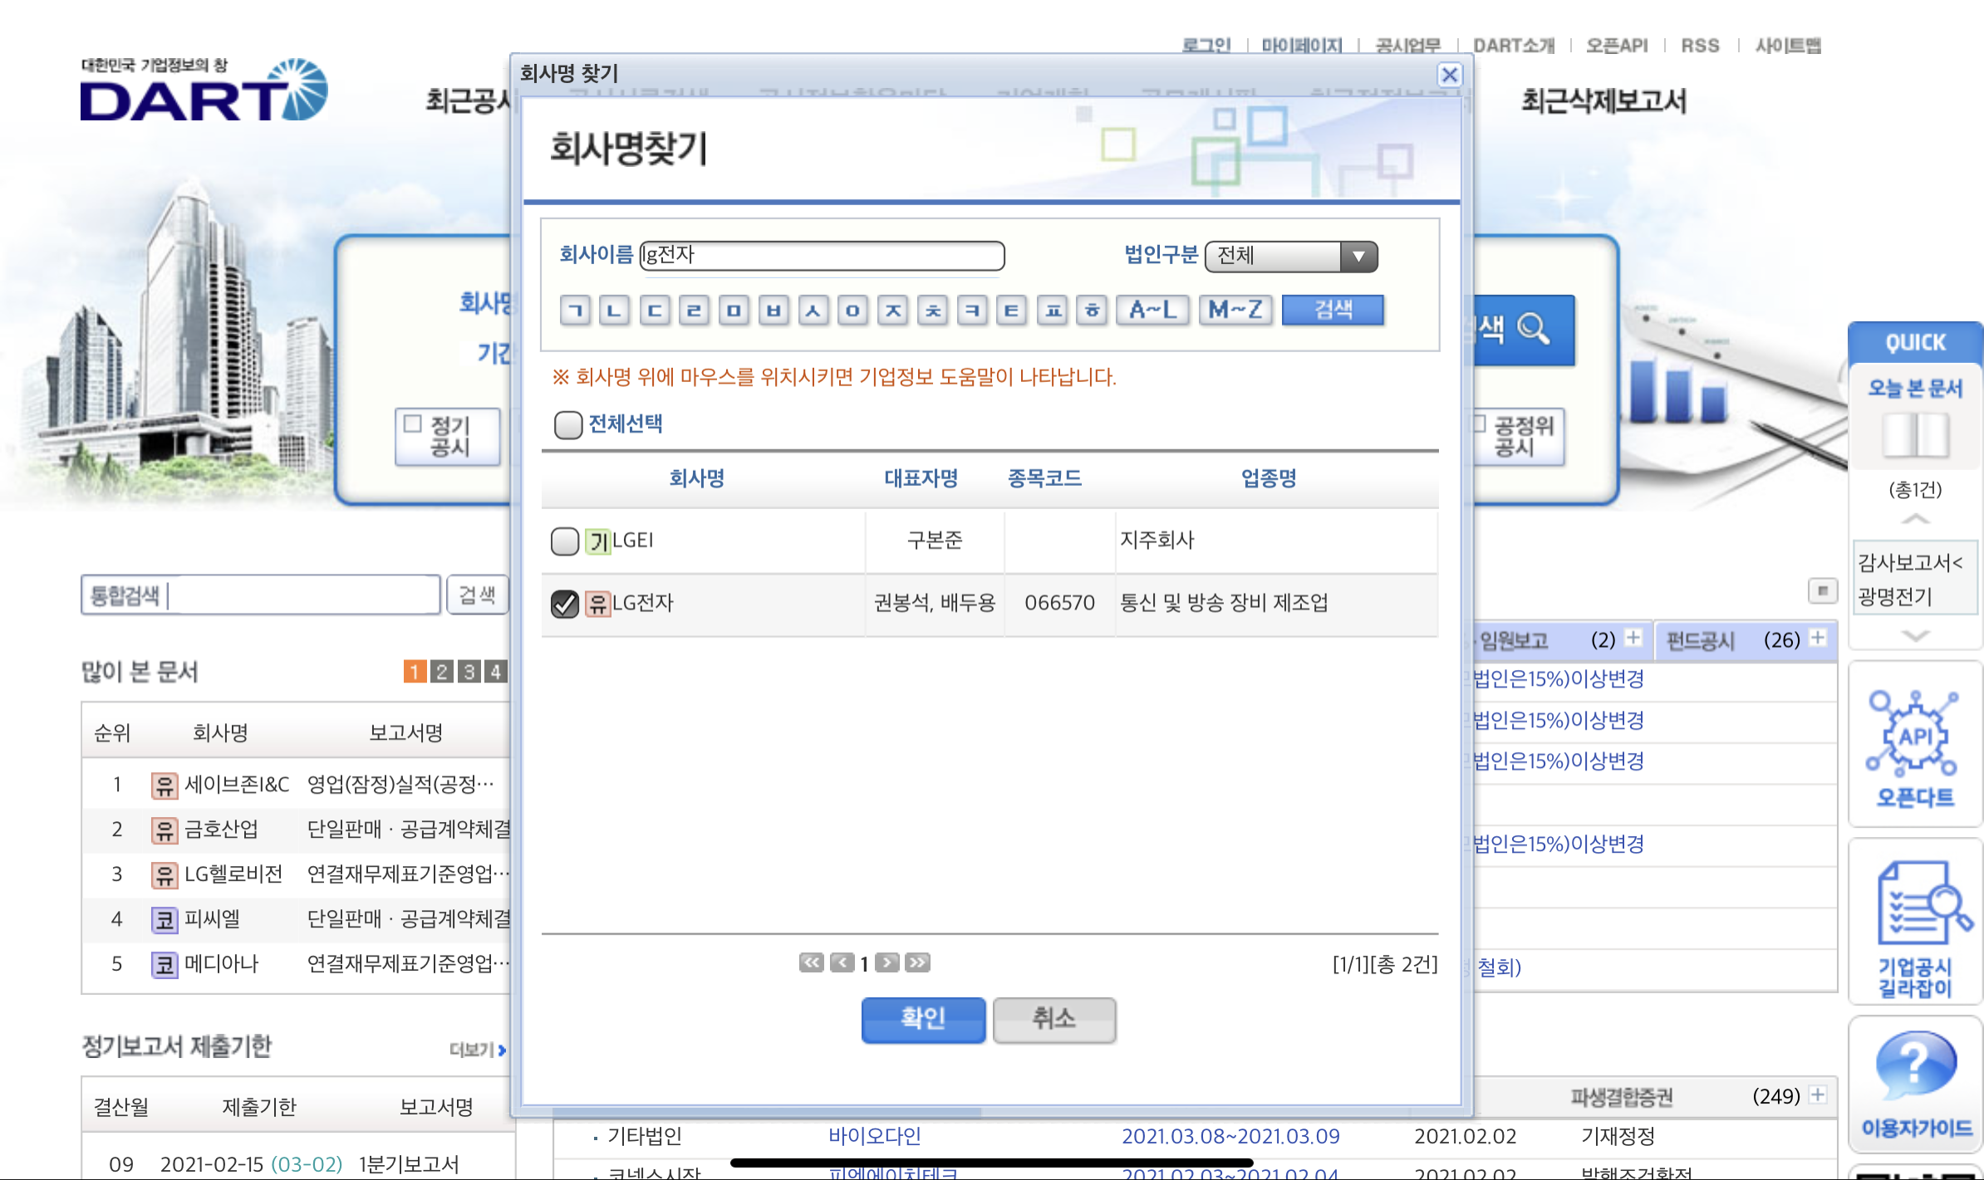Viewport: 1984px width, 1180px height.
Task: Open the 마이페이지 link
Action: click(1302, 46)
